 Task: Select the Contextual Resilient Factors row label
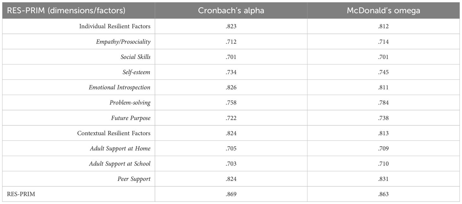click(114, 133)
